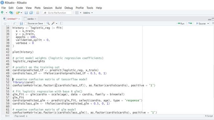This screenshot has height=120, width=214.
Task: Open the Profile menu
Action: (x=80, y=8)
